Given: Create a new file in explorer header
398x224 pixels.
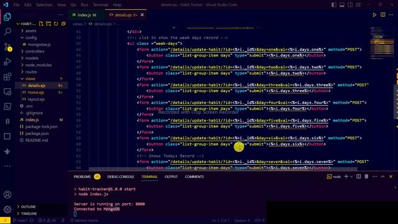Looking at the screenshot, I should [41, 24].
